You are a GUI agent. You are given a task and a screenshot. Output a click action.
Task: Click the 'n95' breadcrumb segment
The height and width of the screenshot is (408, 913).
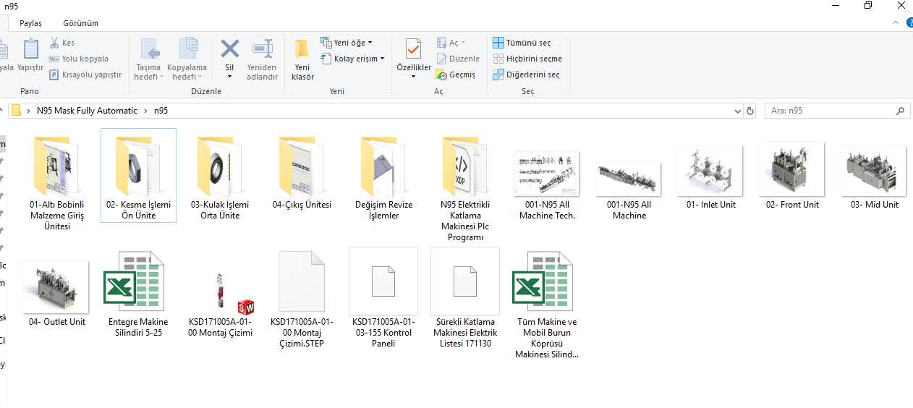pos(161,111)
